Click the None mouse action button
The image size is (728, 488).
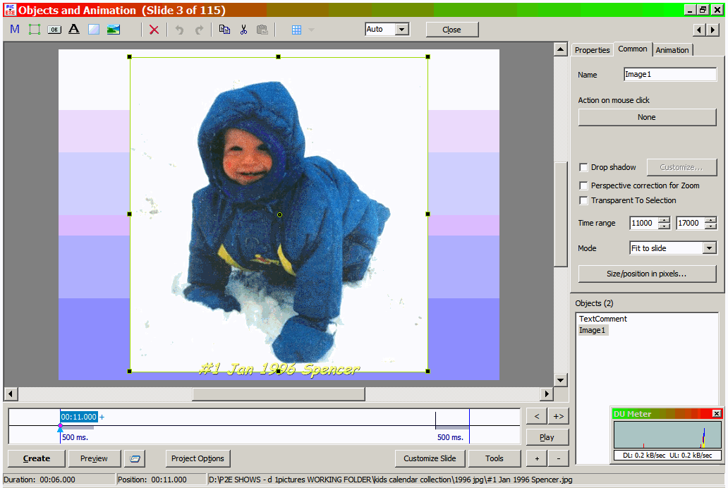click(647, 117)
